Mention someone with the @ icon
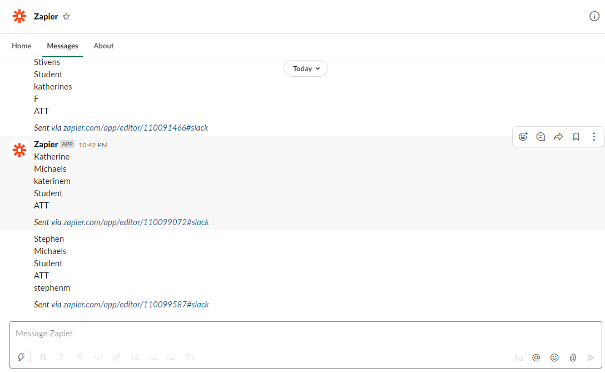This screenshot has height=373, width=605. coord(536,357)
